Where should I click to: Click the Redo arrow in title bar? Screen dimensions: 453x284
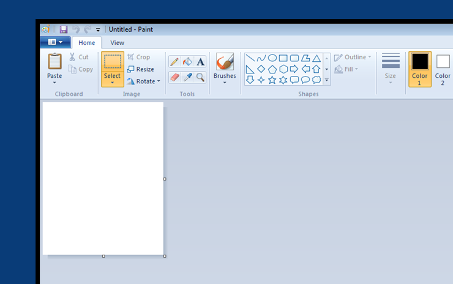[88, 29]
